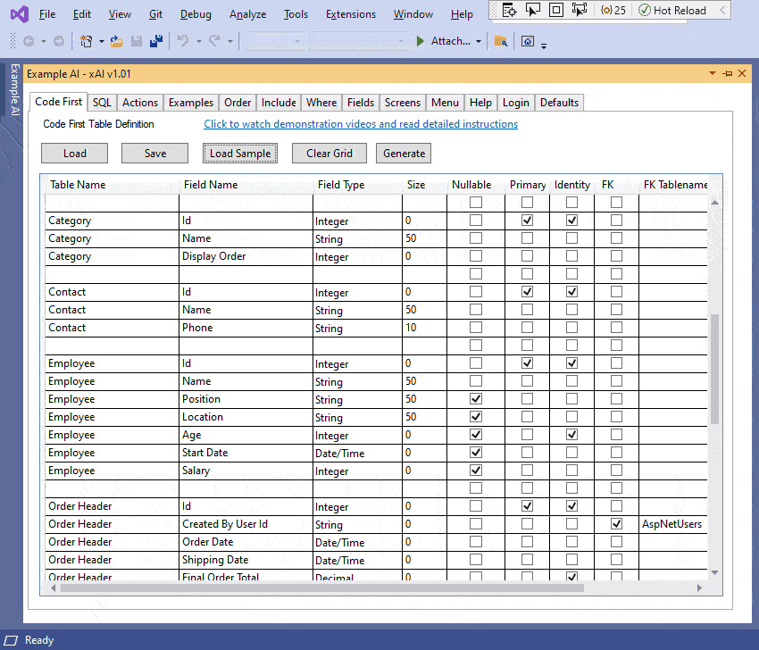Screen dimensions: 759x650
Task: Expand the toolbar overflow options arrow
Action: [x=544, y=44]
